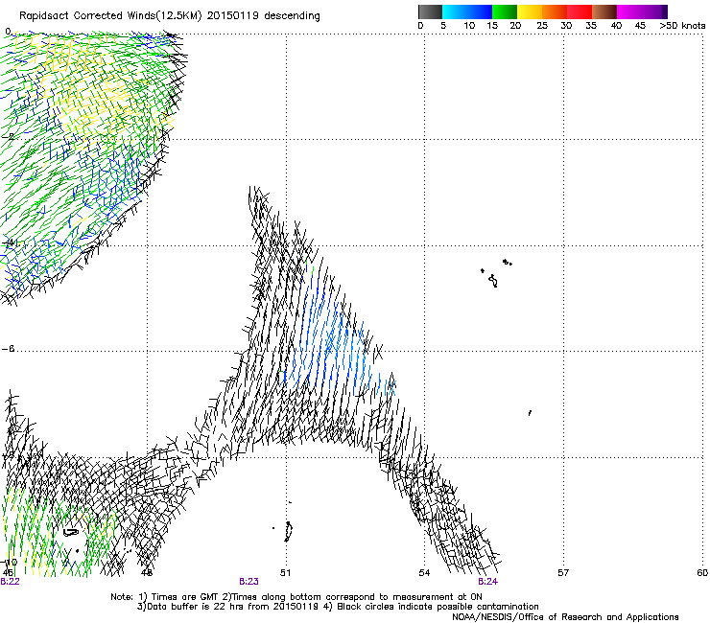
Task: Click the '>50 knots' legend label
Action: pos(682,26)
